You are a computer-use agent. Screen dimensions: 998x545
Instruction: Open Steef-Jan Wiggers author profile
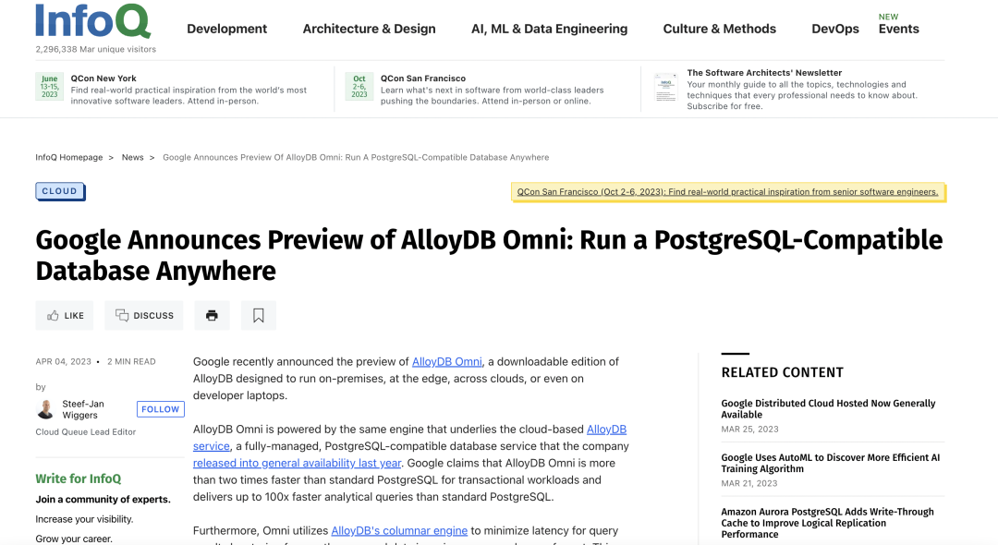coord(83,409)
